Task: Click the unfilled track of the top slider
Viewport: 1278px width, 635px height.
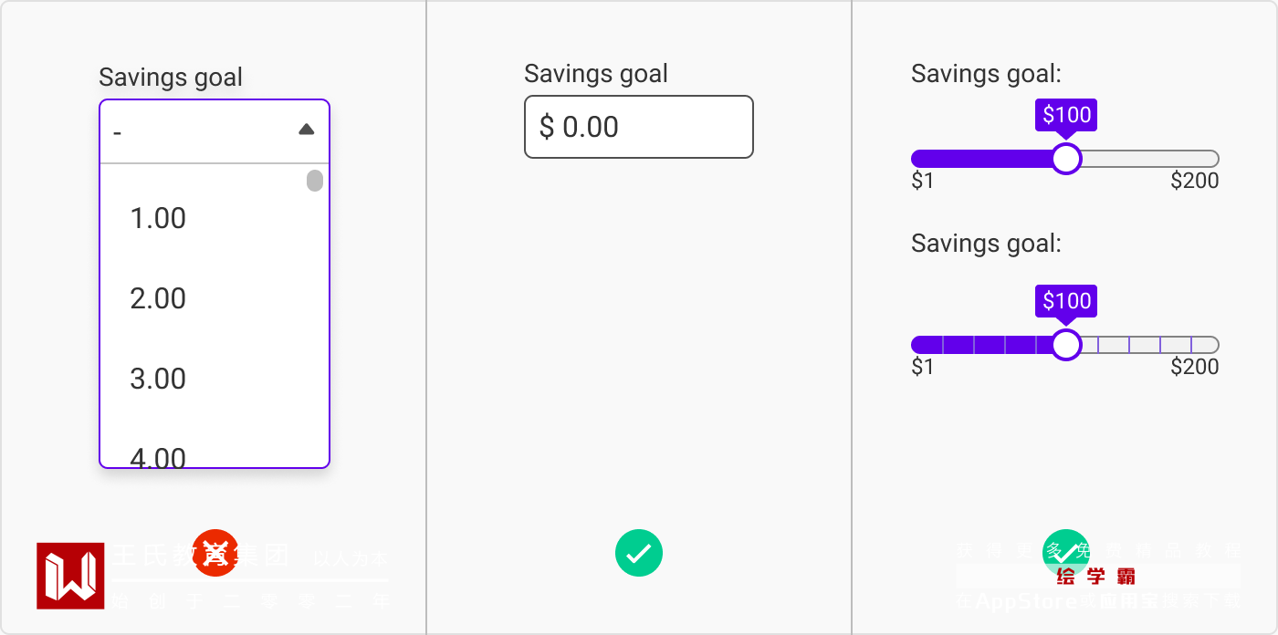Action: click(x=1150, y=159)
